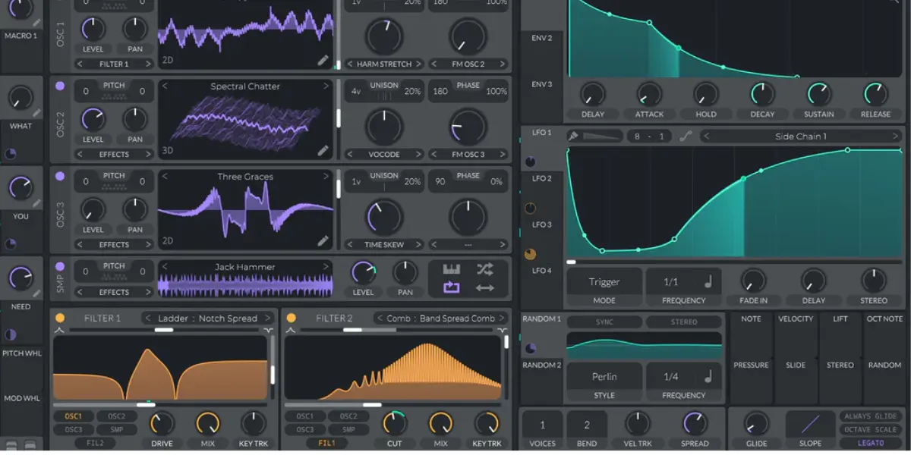Click the modulation icon under LFO 3
The image size is (911, 455).
click(530, 254)
